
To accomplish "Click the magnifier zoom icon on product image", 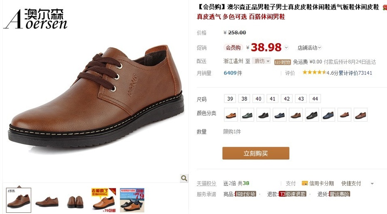I will pyautogui.click(x=184, y=178).
